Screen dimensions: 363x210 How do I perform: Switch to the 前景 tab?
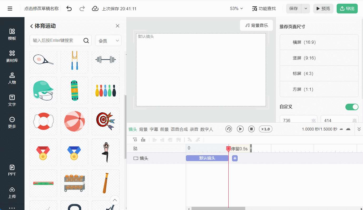(x=164, y=129)
